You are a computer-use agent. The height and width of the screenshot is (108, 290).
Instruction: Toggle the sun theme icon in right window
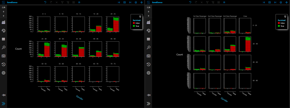click(224, 2)
